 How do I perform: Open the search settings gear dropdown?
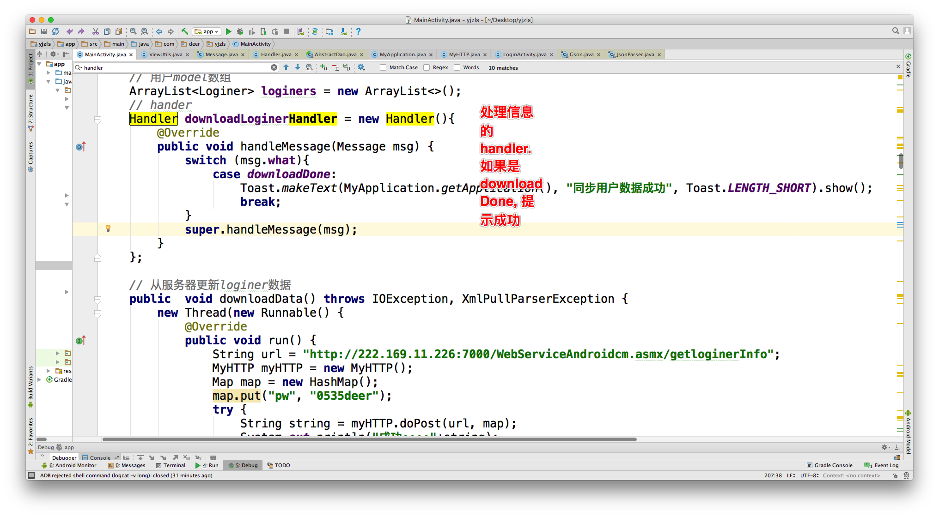pos(361,67)
